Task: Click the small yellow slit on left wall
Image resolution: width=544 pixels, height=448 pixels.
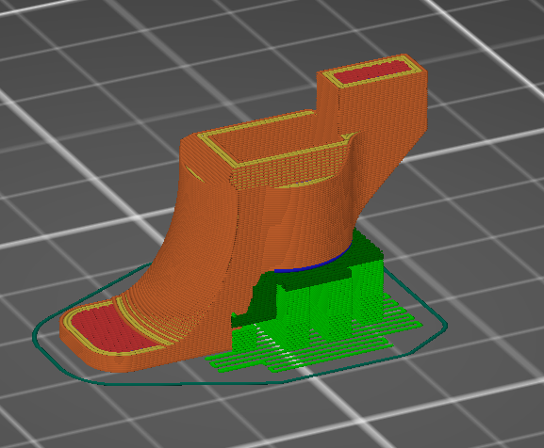Action: coord(195,173)
